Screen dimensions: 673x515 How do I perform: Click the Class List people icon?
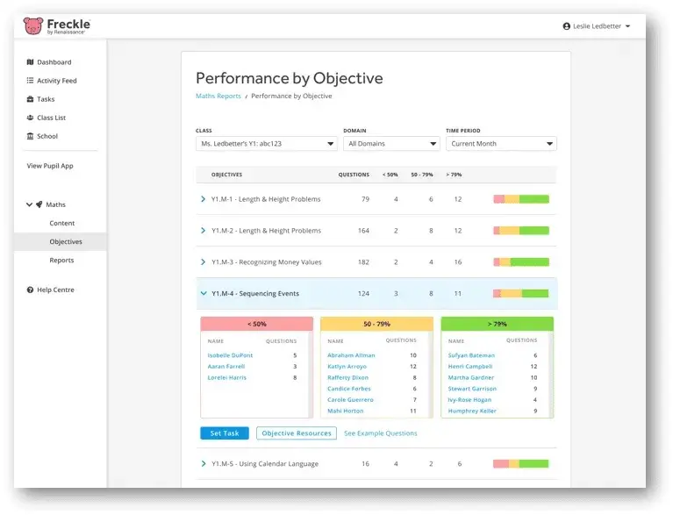click(x=30, y=118)
